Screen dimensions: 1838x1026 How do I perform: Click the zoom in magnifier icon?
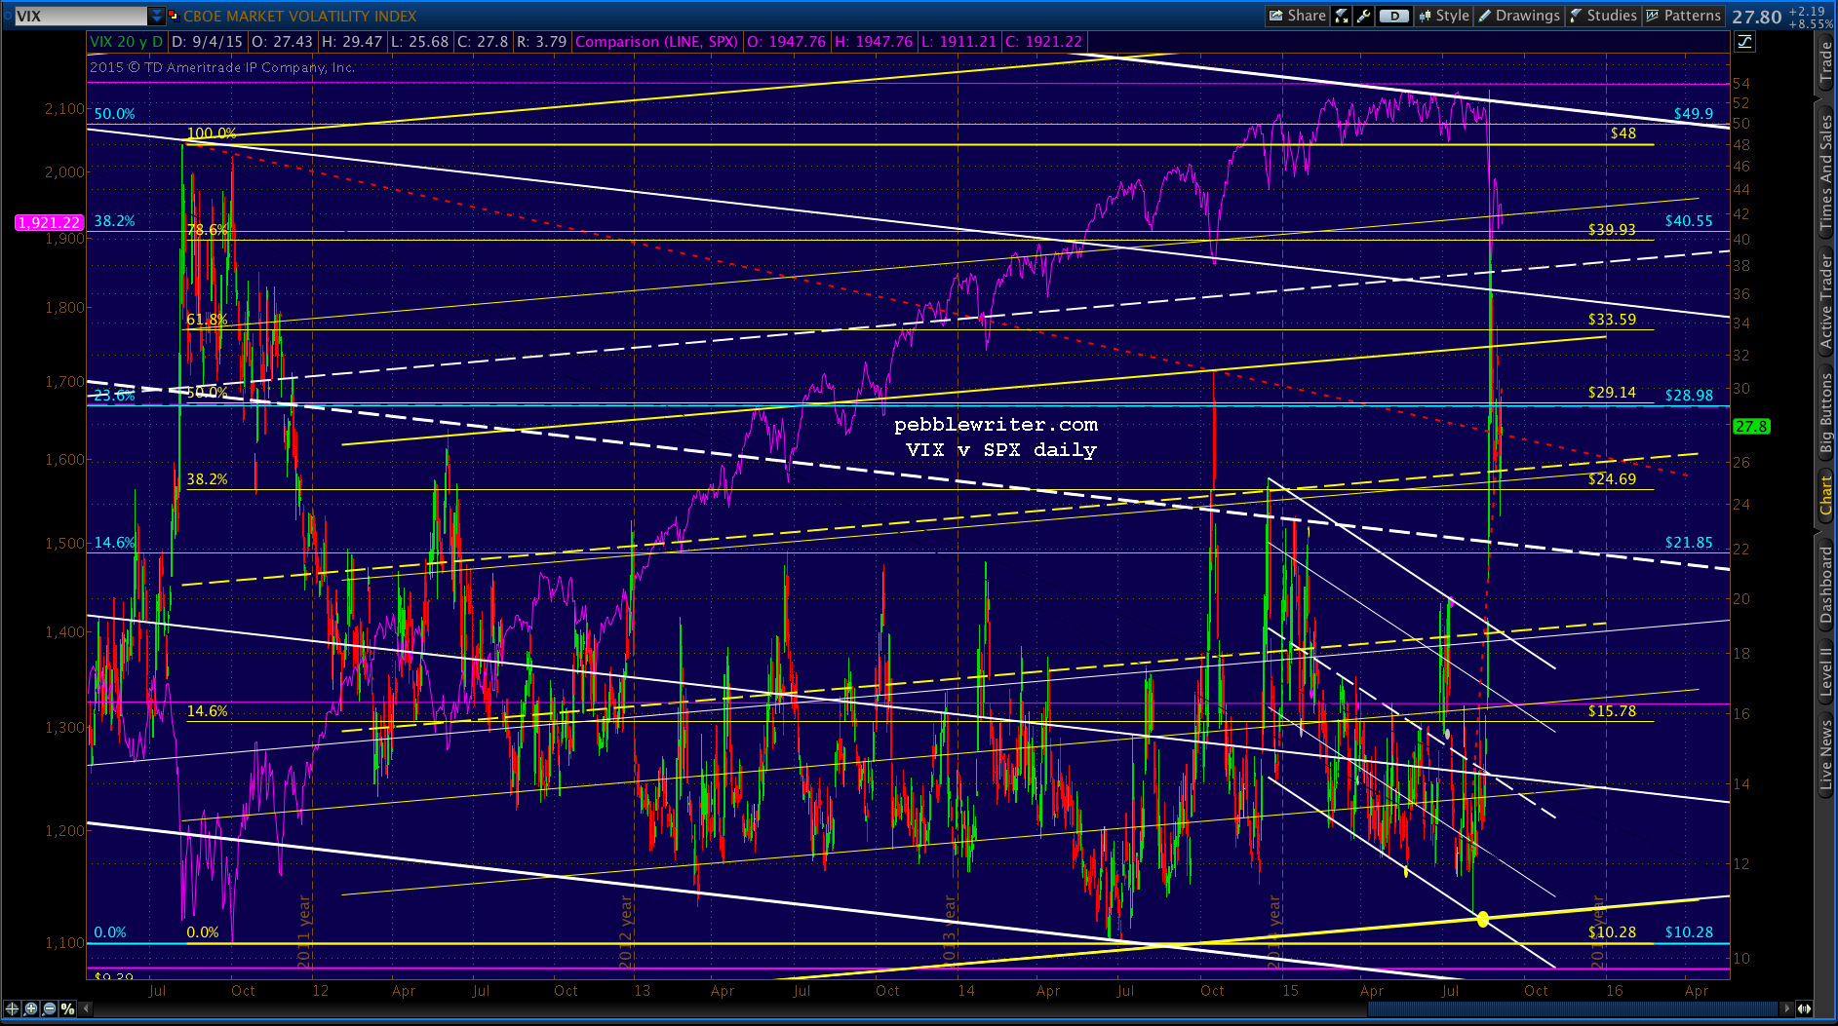click(30, 1008)
